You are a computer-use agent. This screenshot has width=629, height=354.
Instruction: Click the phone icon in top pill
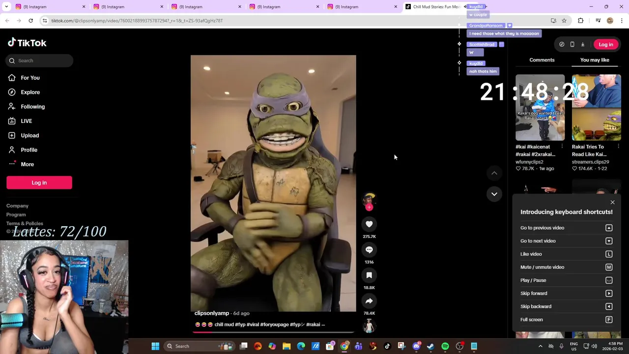572,44
